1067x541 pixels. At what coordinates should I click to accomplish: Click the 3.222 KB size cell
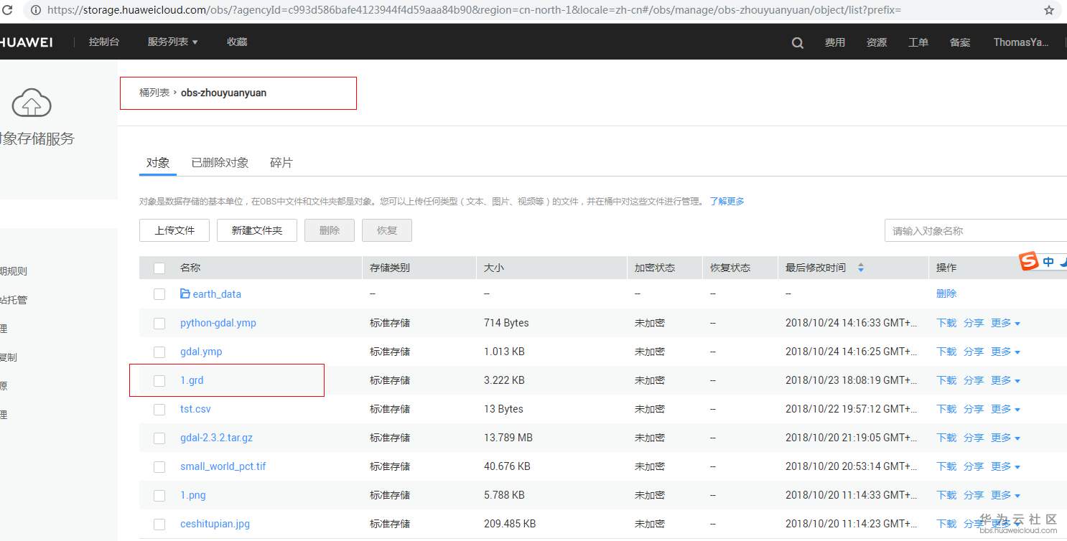504,380
